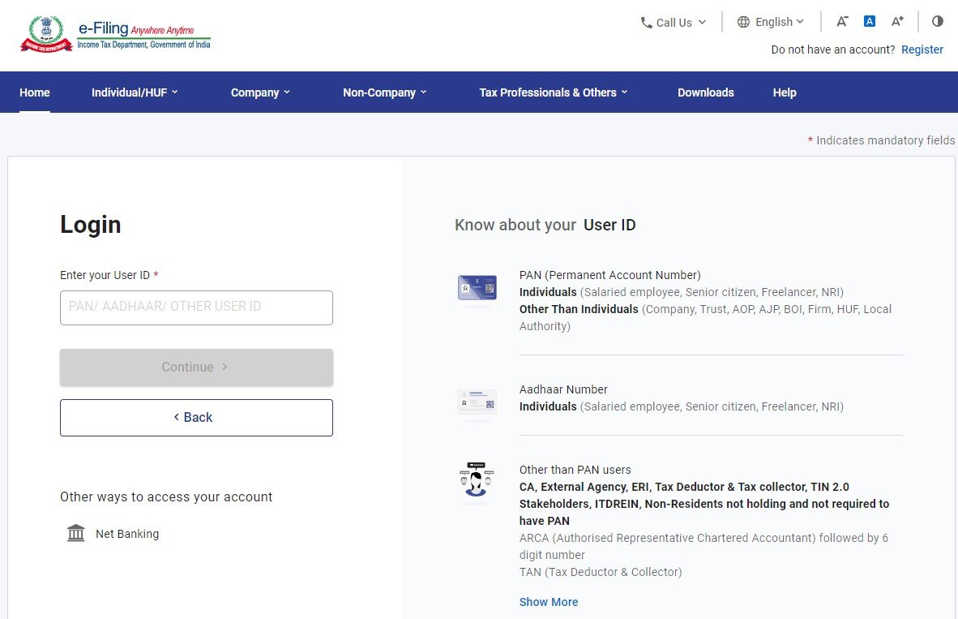This screenshot has height=619, width=958.
Task: Open the Help menu item
Action: (x=785, y=92)
